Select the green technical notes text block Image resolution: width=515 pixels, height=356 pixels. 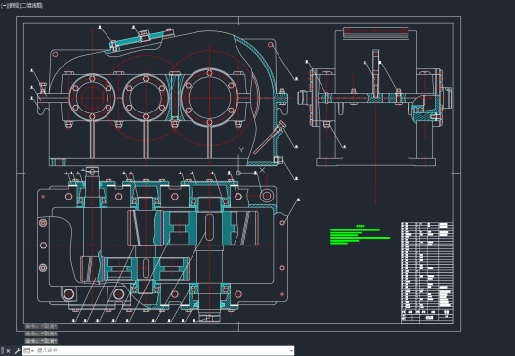point(360,235)
